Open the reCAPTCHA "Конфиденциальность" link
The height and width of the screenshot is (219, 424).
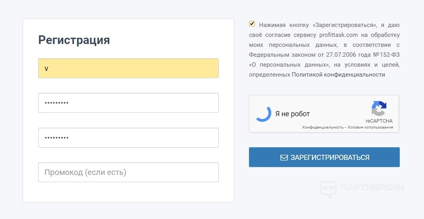click(x=323, y=127)
